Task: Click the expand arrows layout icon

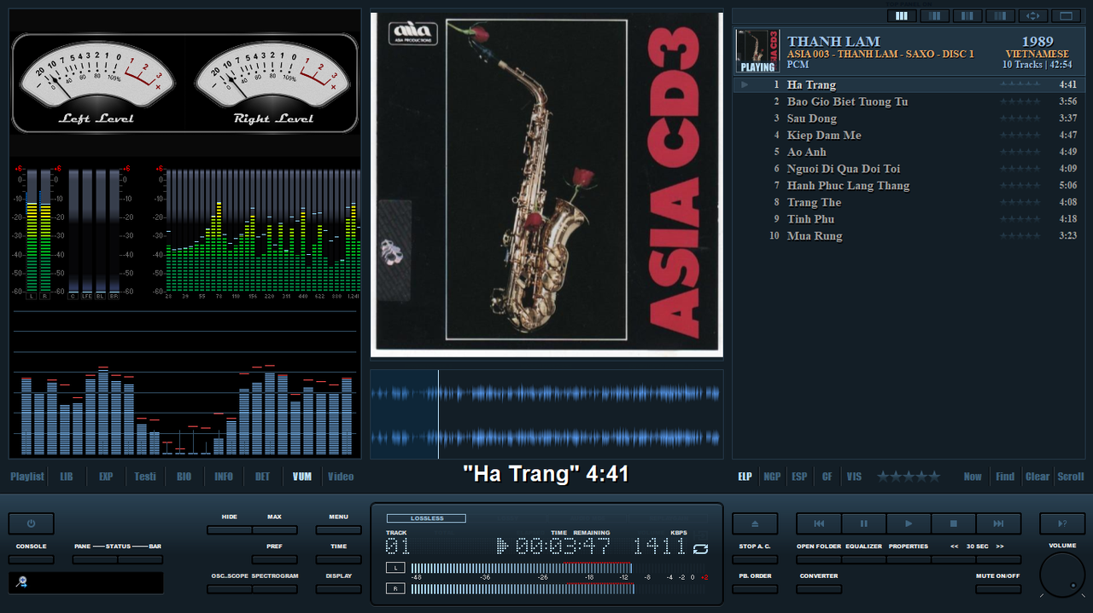Action: (1033, 15)
